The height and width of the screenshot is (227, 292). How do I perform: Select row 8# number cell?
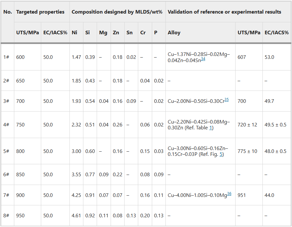point(6,216)
